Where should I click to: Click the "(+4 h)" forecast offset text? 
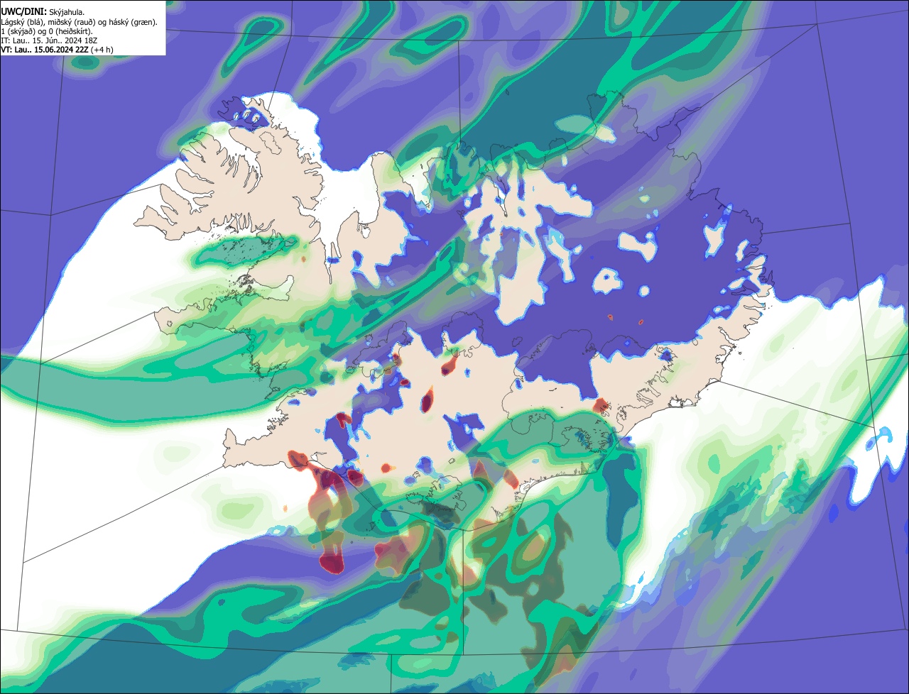pos(102,50)
